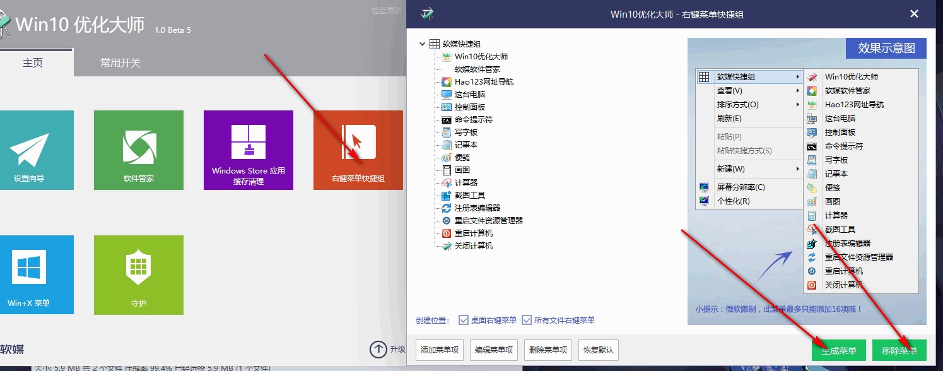The width and height of the screenshot is (943, 371).
Task: Select 关闭计算机 tree item
Action: coord(474,246)
